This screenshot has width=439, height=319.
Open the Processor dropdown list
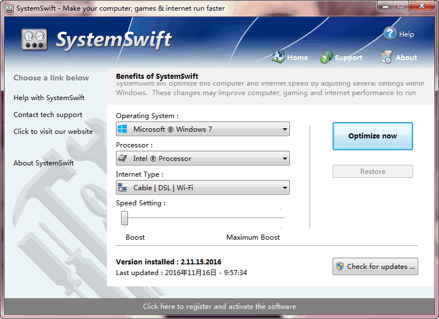pyautogui.click(x=285, y=159)
